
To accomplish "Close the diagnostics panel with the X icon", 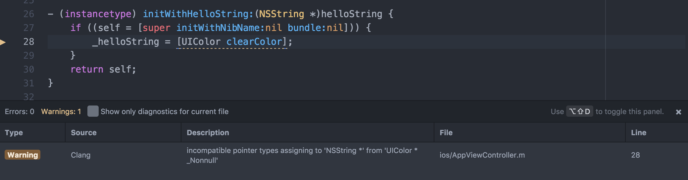I will click(678, 112).
